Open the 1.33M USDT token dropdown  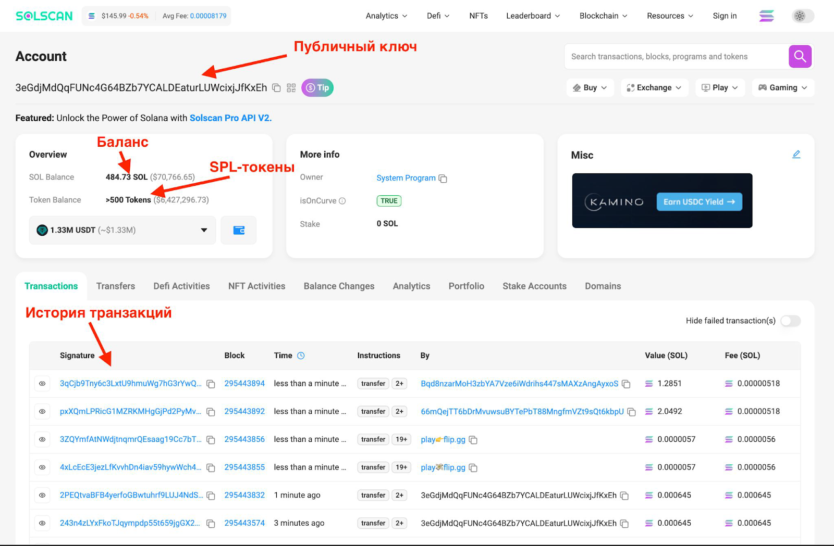coord(122,230)
